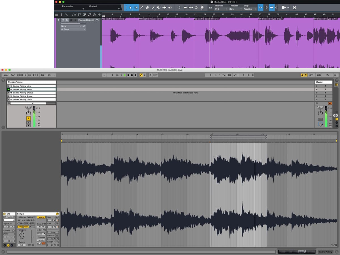Select the Mute tool with the crossed speaker
The height and width of the screenshot is (255, 340).
159,8
